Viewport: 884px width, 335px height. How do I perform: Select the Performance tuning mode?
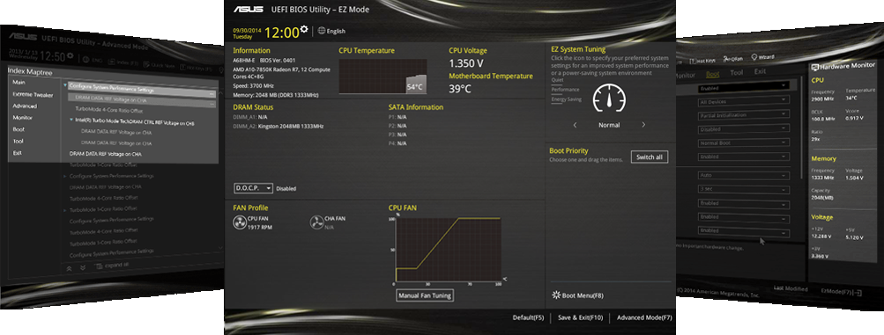[x=566, y=90]
